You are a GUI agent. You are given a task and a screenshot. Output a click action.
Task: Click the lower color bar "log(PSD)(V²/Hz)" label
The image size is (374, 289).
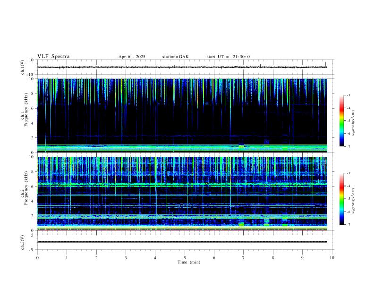pyautogui.click(x=354, y=201)
